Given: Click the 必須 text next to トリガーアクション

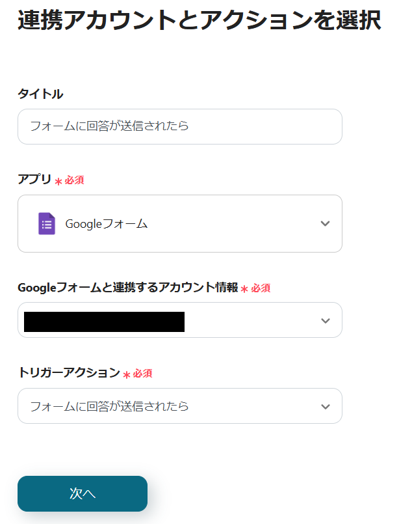Looking at the screenshot, I should 143,374.
